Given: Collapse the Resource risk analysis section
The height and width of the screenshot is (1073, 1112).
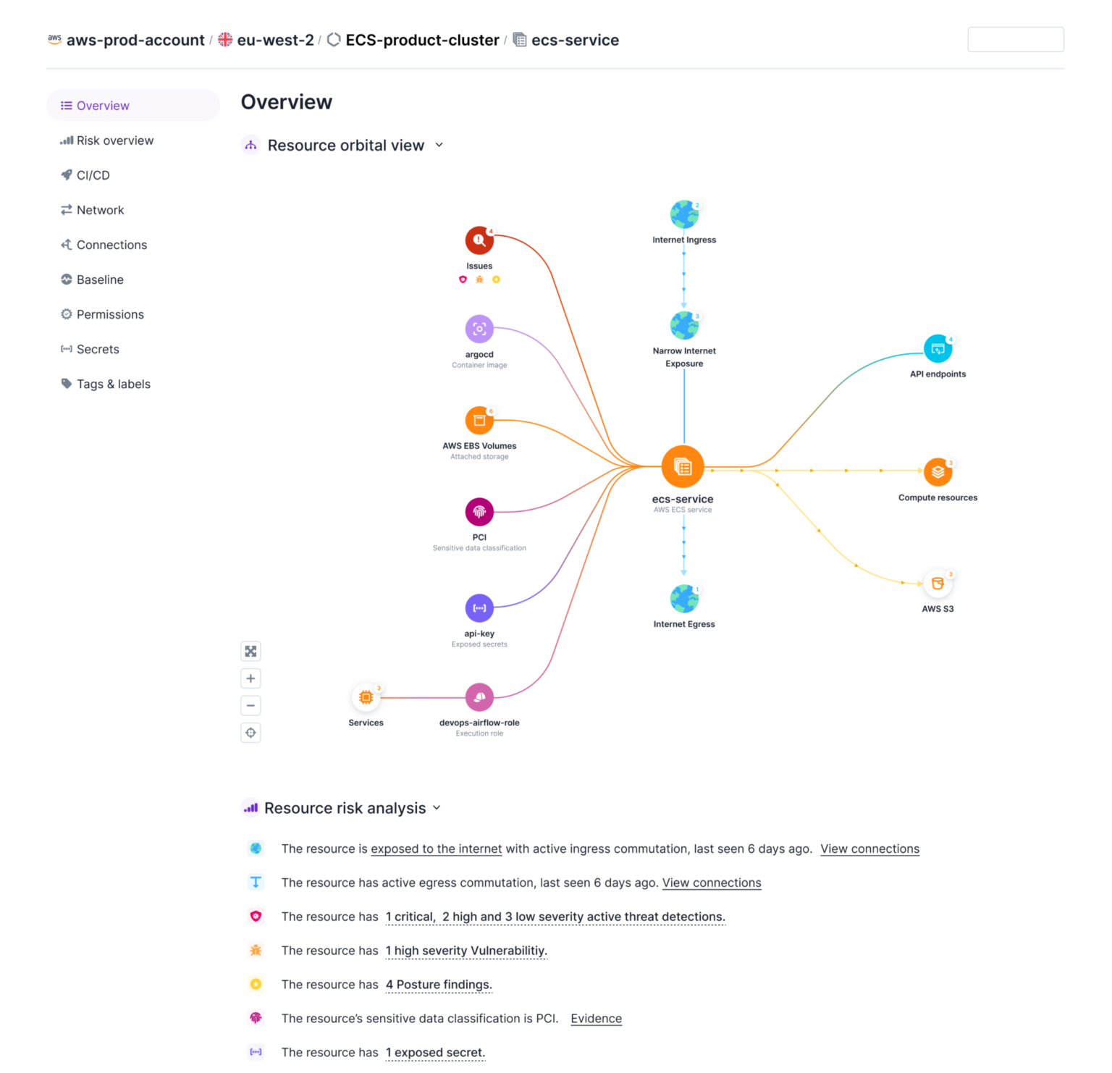Looking at the screenshot, I should click(x=437, y=807).
